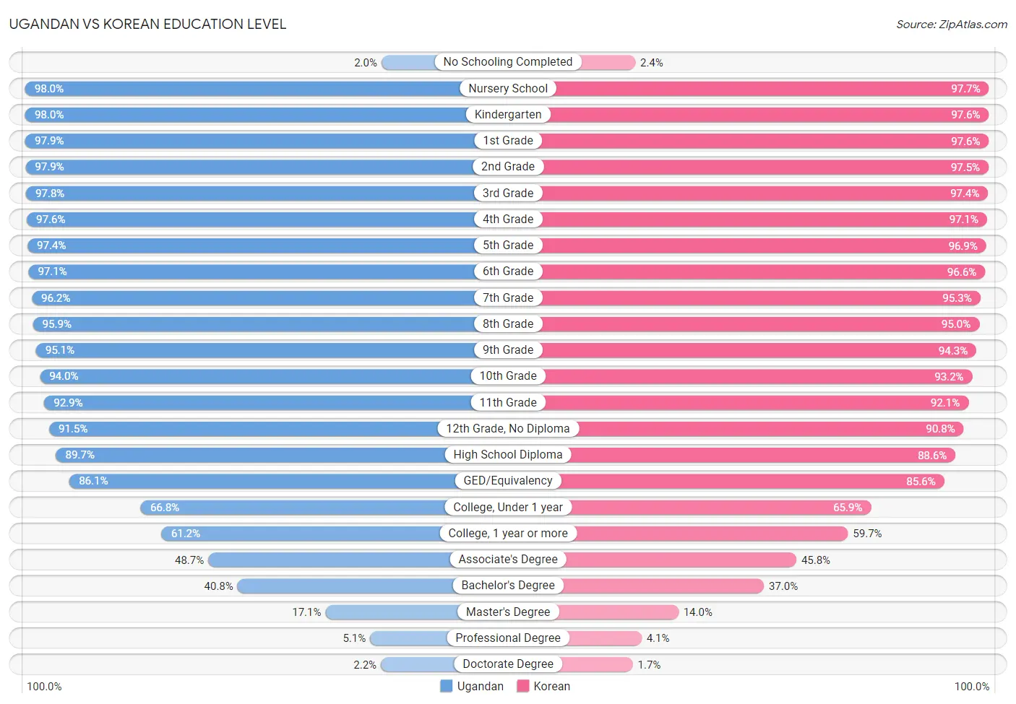Open the ZipAtlas.com source link
The height and width of the screenshot is (704, 1016).
coord(951,24)
